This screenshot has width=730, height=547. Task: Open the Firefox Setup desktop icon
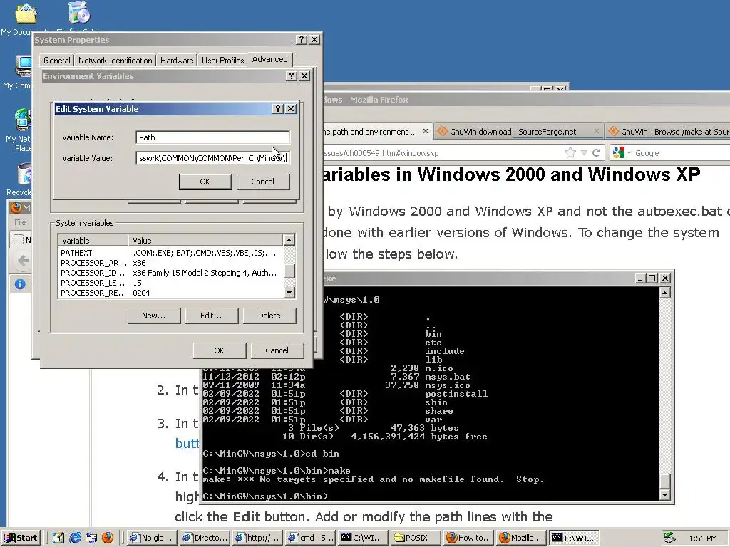click(80, 16)
